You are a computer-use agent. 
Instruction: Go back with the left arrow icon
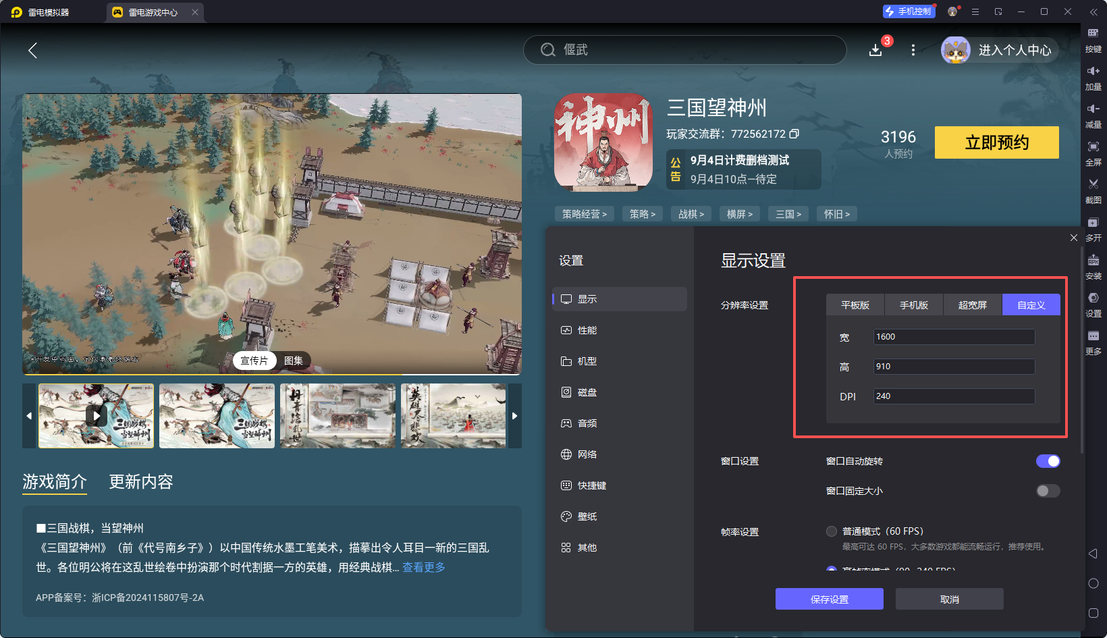click(32, 50)
